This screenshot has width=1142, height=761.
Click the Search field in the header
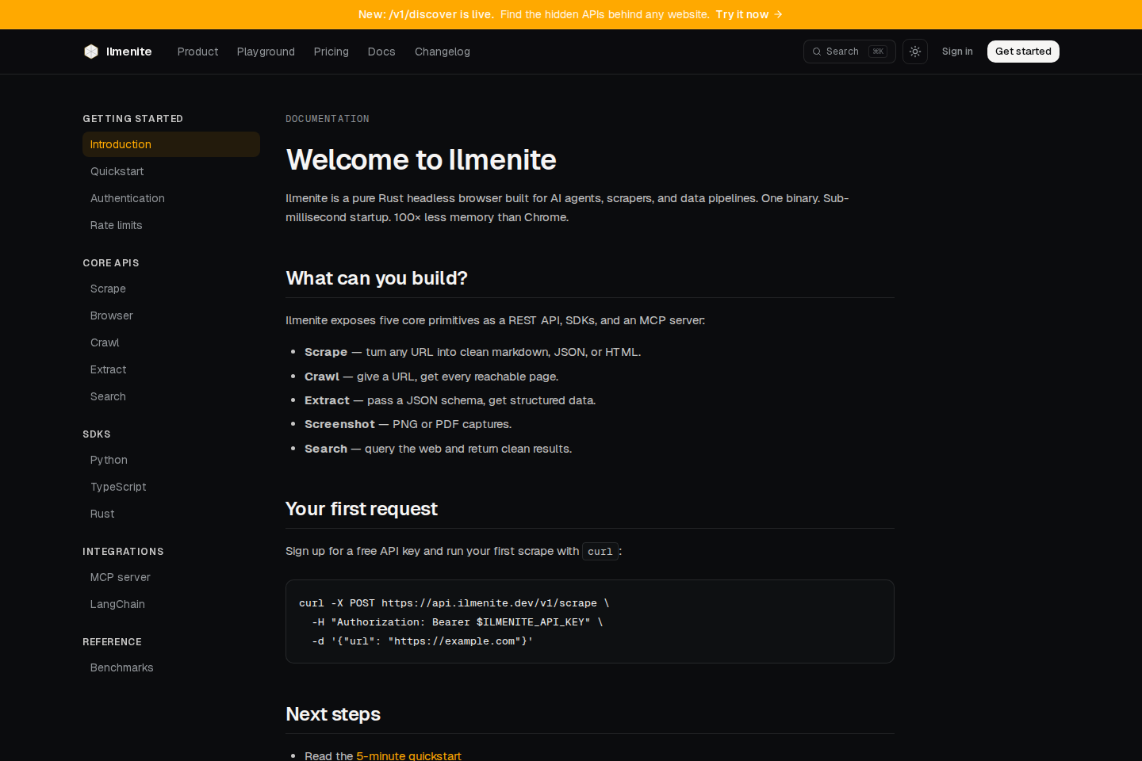[849, 52]
